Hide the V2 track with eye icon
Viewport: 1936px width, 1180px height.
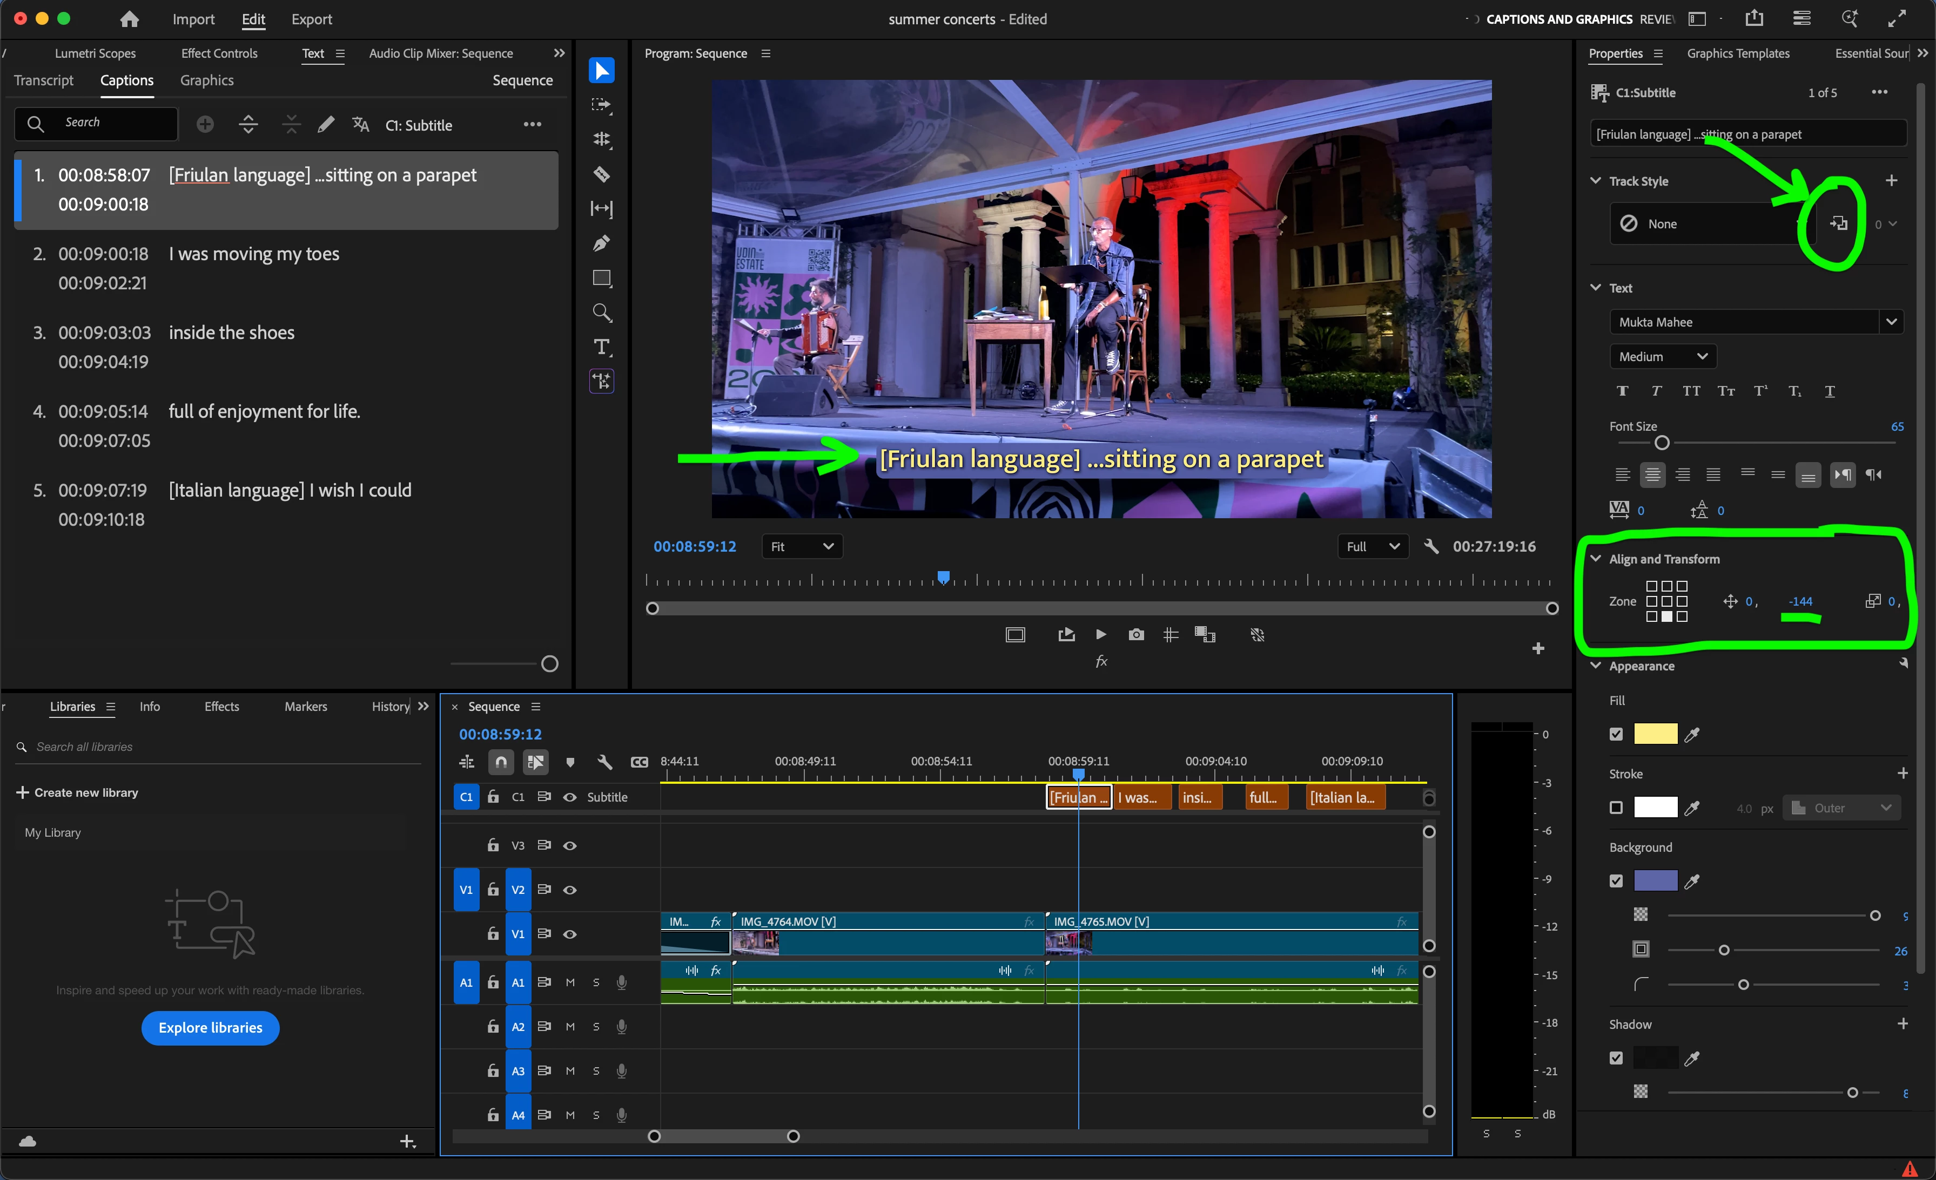pyautogui.click(x=570, y=890)
